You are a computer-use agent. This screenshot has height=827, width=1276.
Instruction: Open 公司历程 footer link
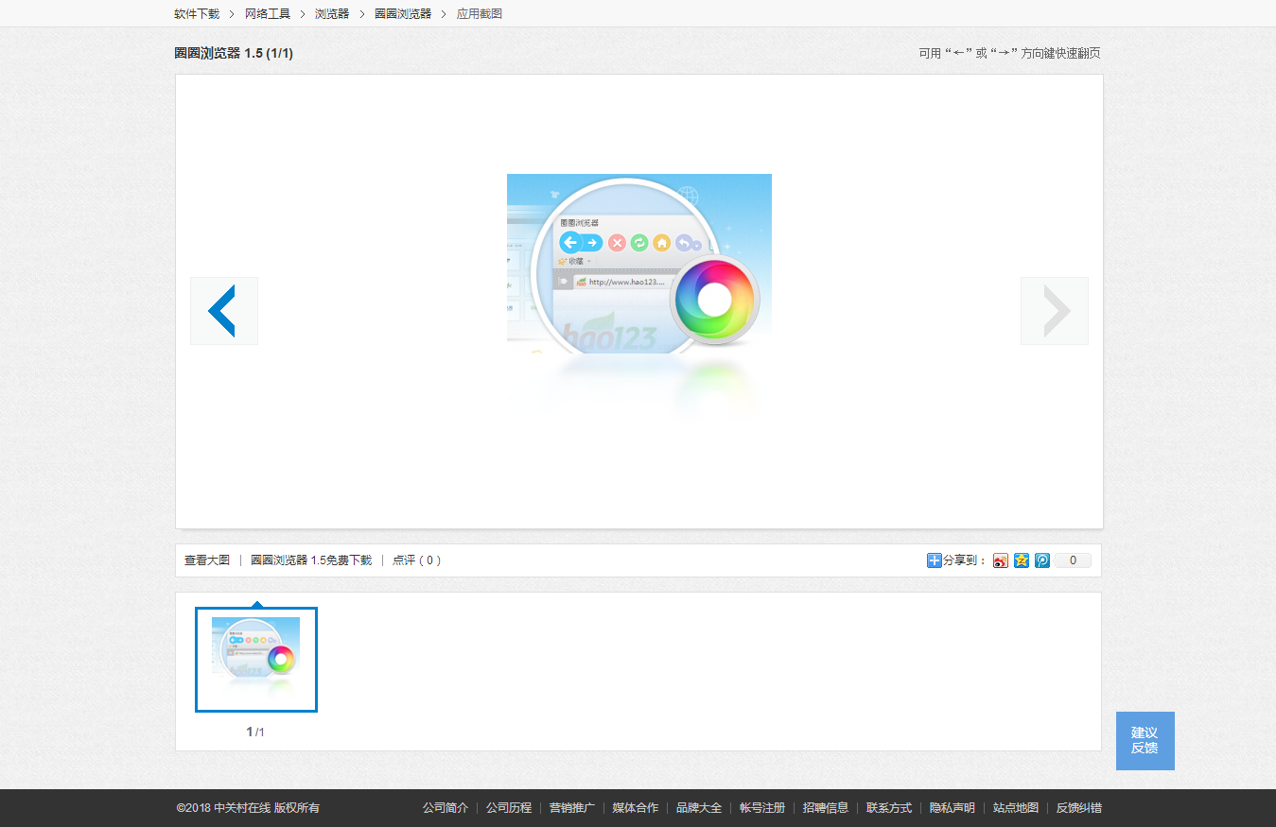point(509,808)
